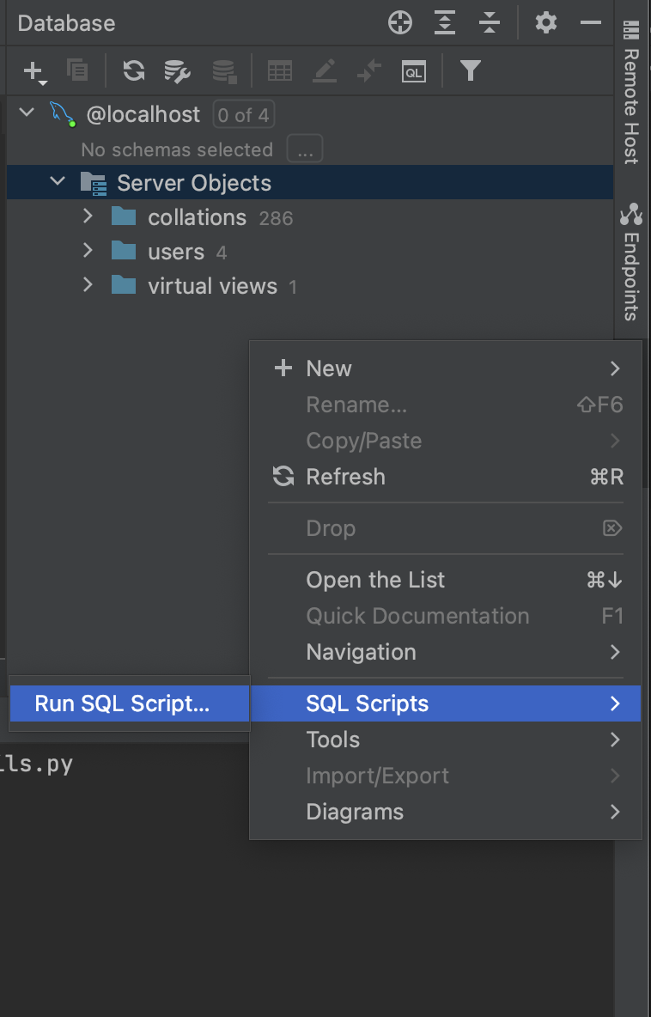Click the Jump to Query Console icon
This screenshot has height=1017, width=651.
[x=414, y=70]
